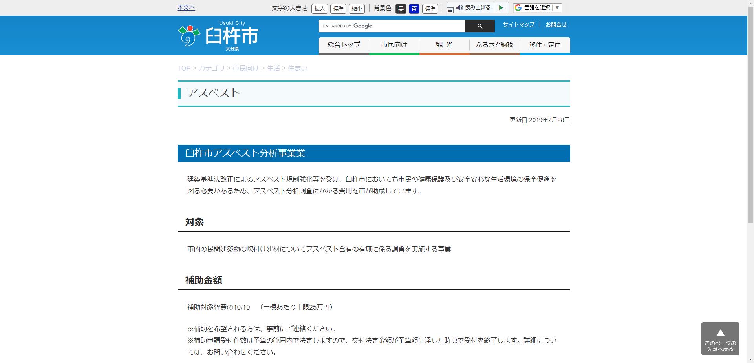Follow the 住まい breadcrumb link
This screenshot has width=754, height=363.
click(x=297, y=68)
